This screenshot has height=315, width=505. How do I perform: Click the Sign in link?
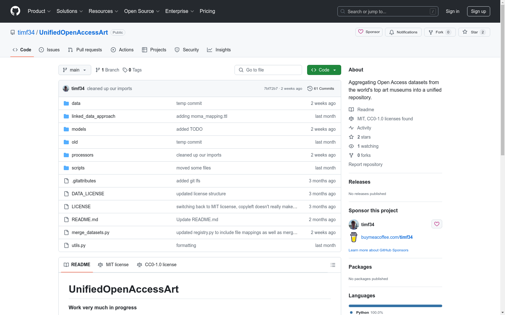click(x=453, y=11)
